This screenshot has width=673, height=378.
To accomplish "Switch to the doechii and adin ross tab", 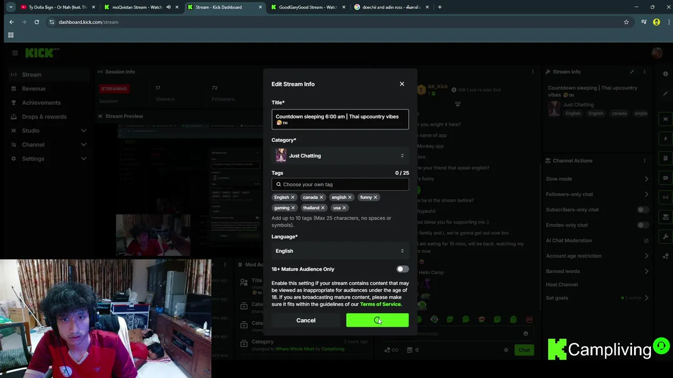I will click(x=392, y=7).
